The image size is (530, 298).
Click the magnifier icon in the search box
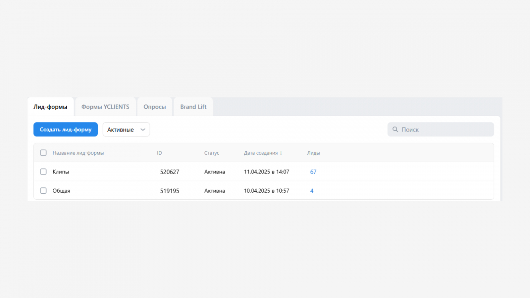click(x=395, y=129)
